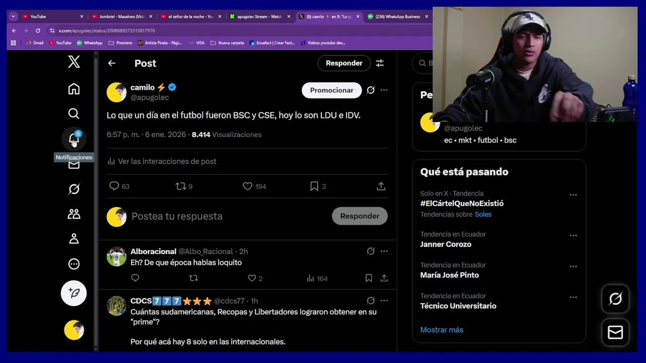Image resolution: width=646 pixels, height=363 pixels.
Task: Open reply filter settings icon next to Responder
Action: point(380,63)
